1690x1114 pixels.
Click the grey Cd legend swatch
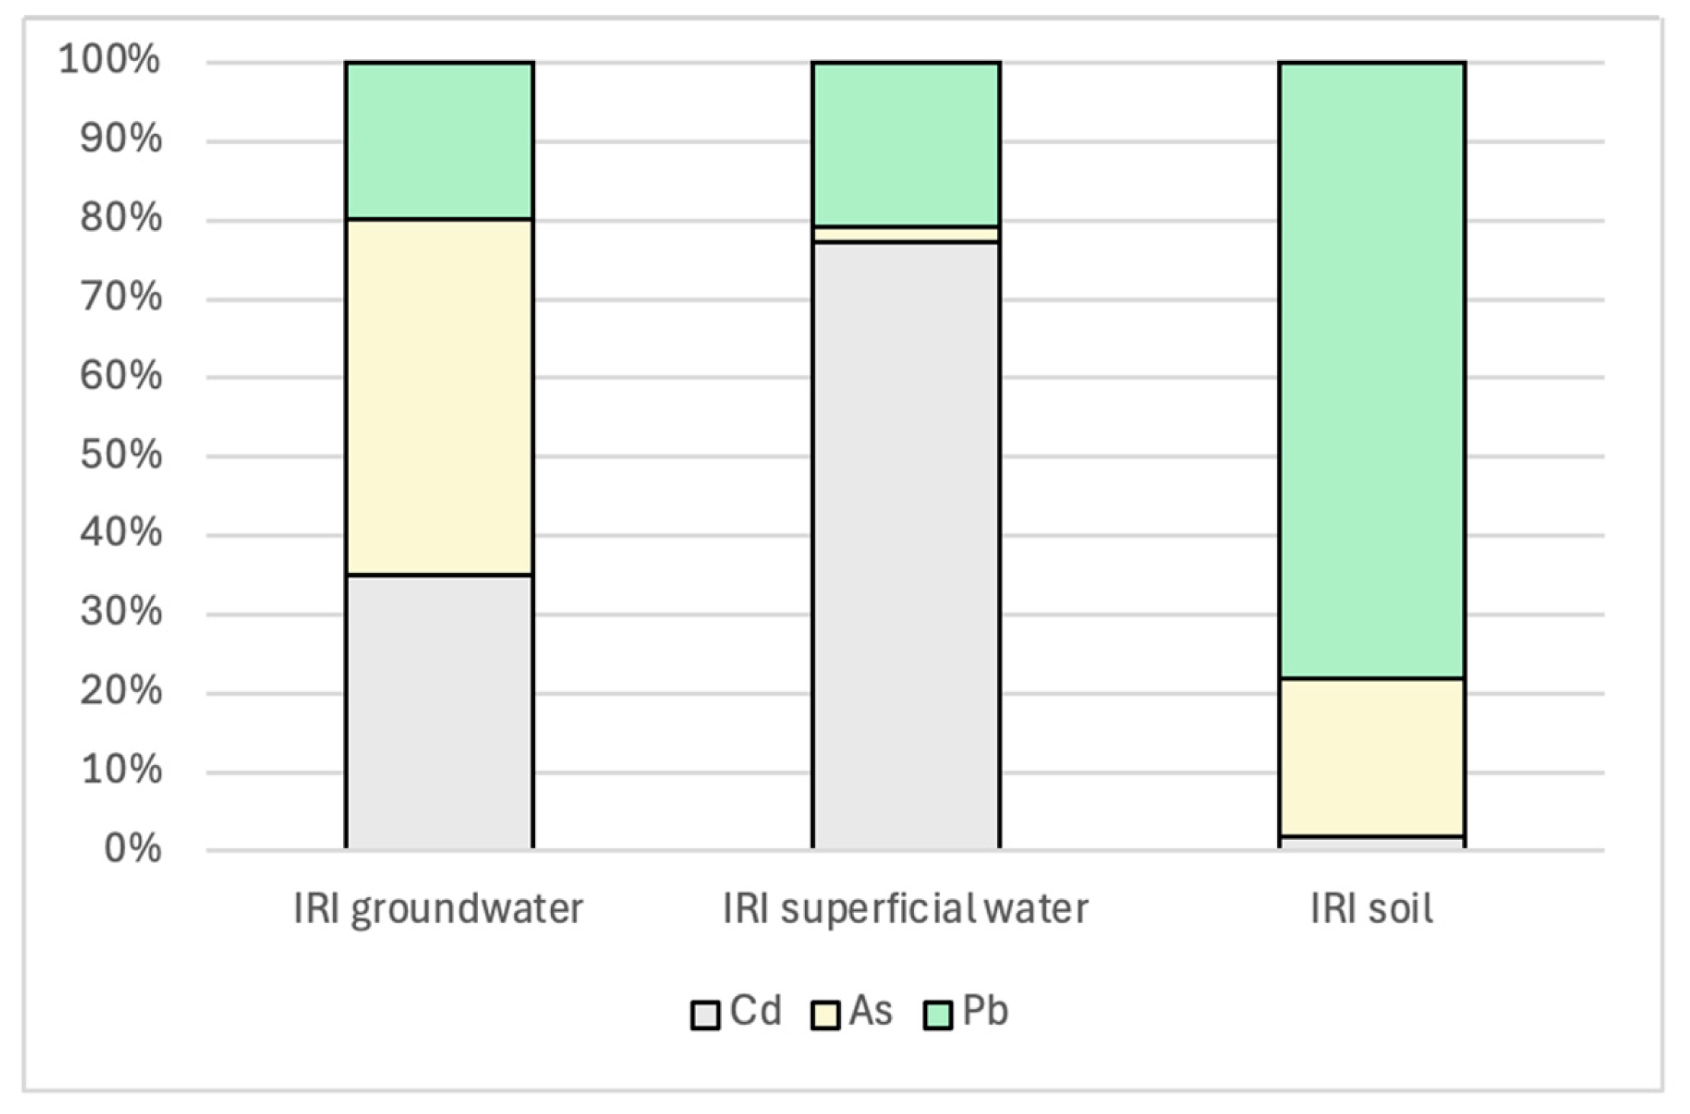(x=704, y=1015)
